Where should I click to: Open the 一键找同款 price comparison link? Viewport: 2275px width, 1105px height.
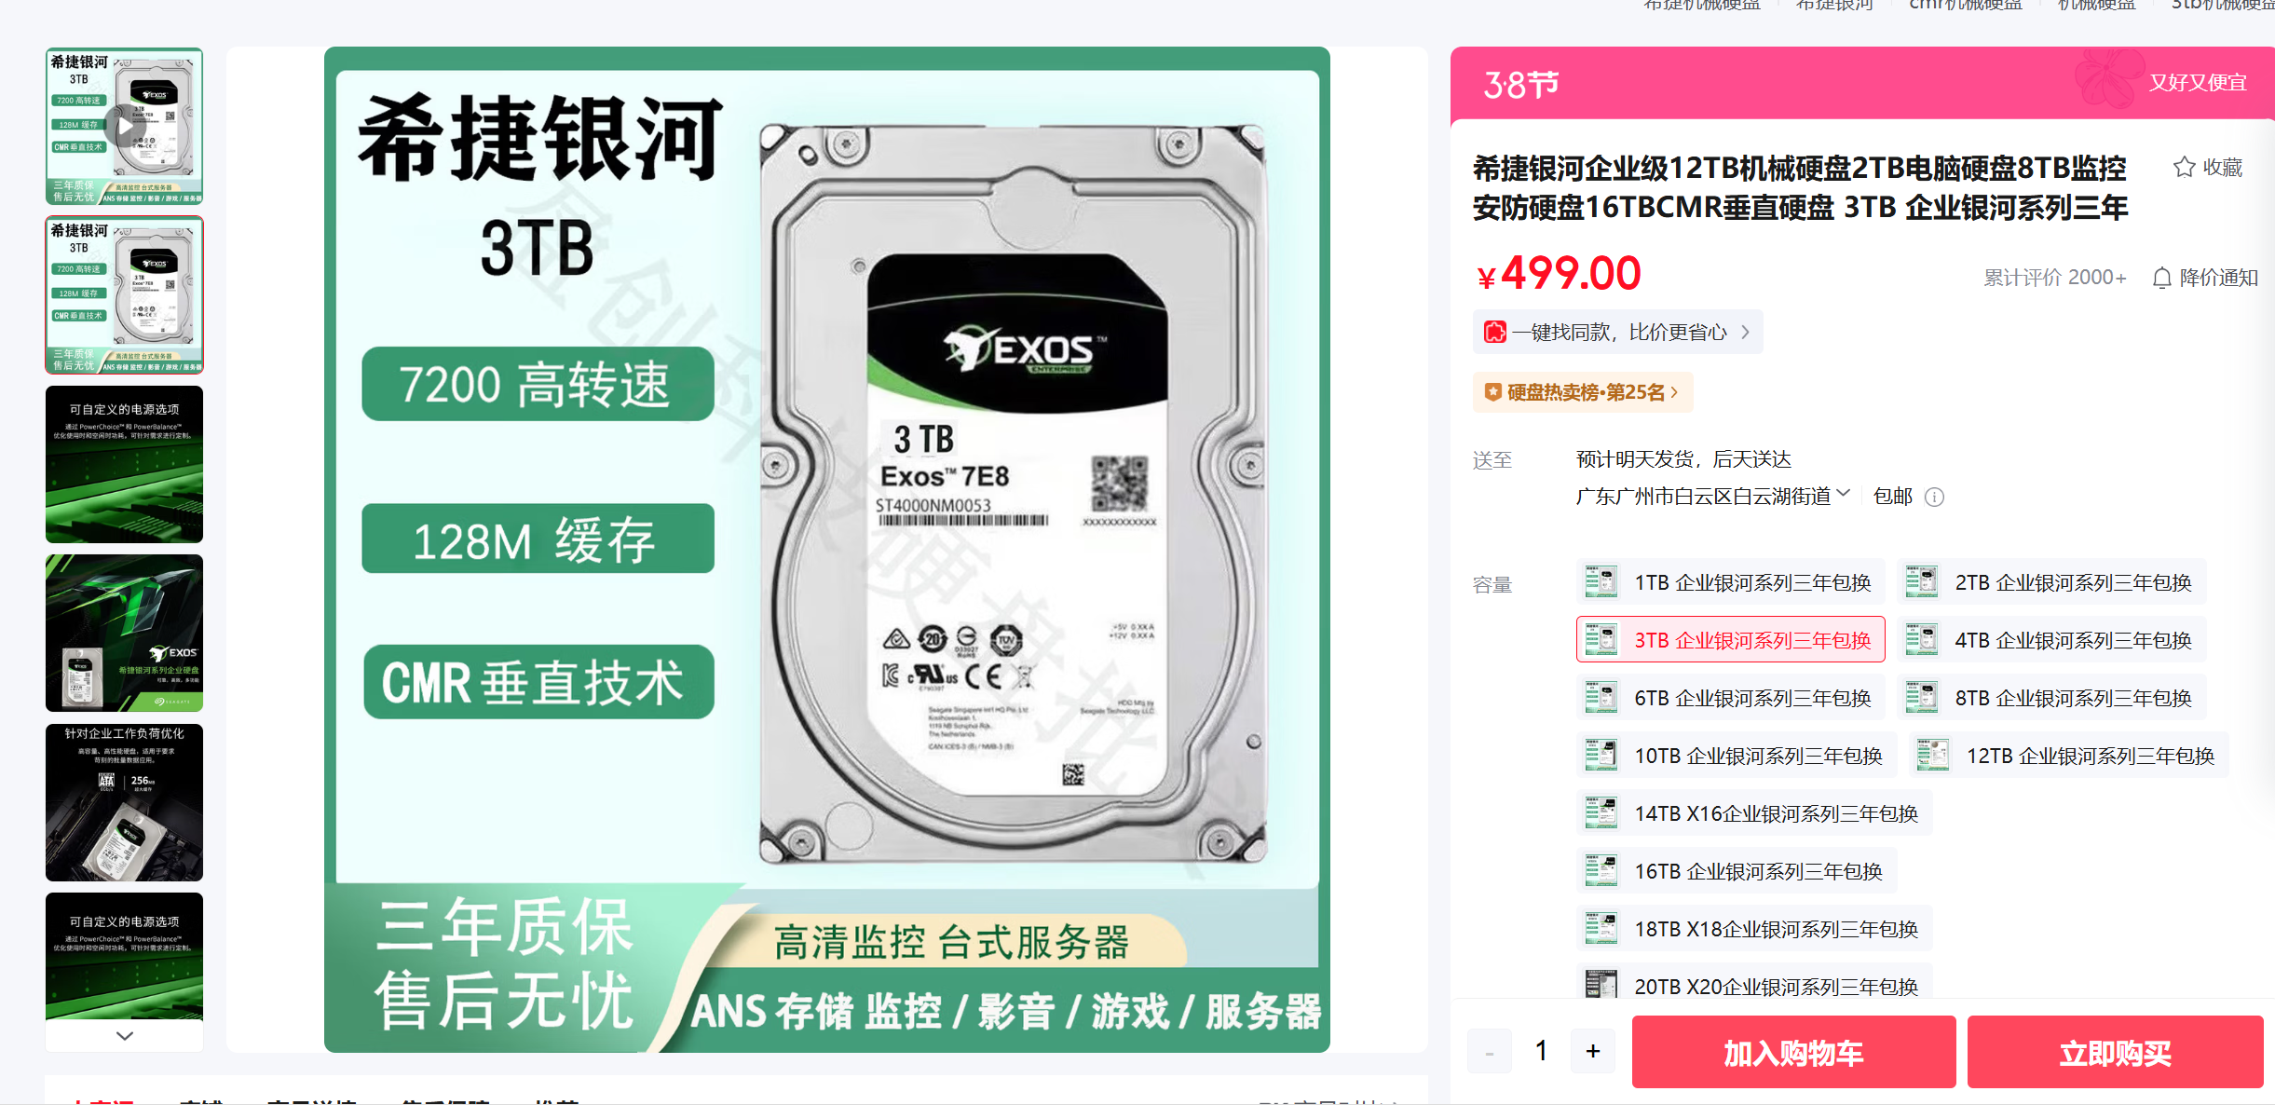1617,332
